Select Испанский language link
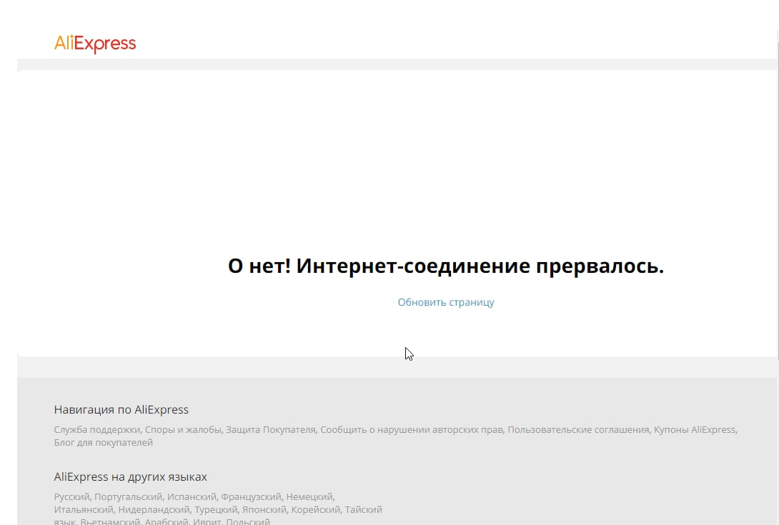This screenshot has height=525, width=779. pyautogui.click(x=192, y=496)
